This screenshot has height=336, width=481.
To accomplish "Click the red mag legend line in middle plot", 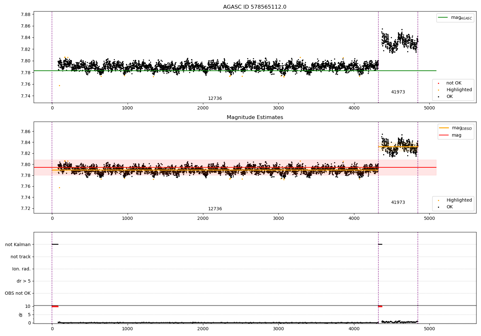I will click(444, 135).
